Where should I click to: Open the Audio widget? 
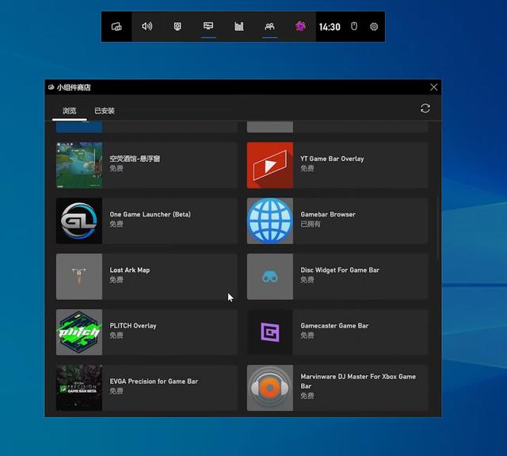[x=147, y=27]
